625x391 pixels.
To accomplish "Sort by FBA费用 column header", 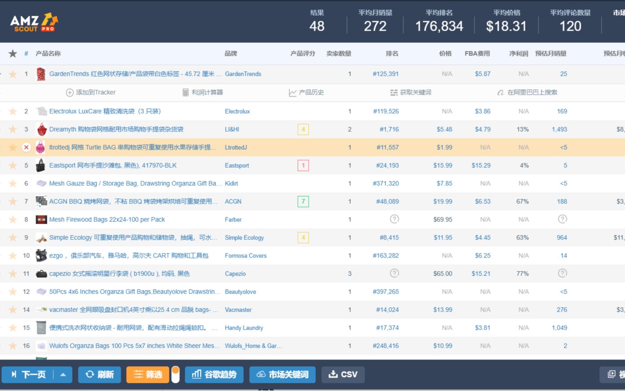I will [x=478, y=54].
